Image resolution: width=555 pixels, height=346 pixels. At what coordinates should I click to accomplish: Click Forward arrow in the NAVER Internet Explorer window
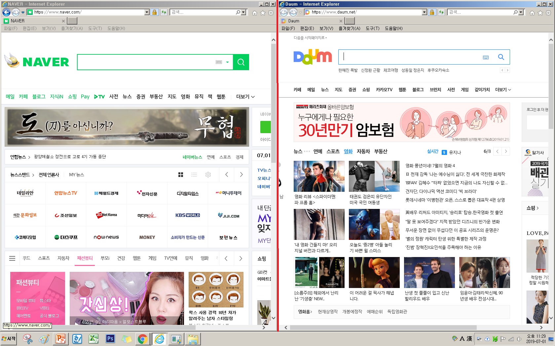tap(16, 12)
